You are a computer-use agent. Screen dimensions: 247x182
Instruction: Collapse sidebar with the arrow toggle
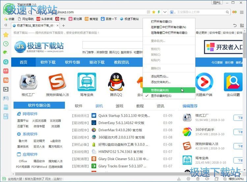6,25
